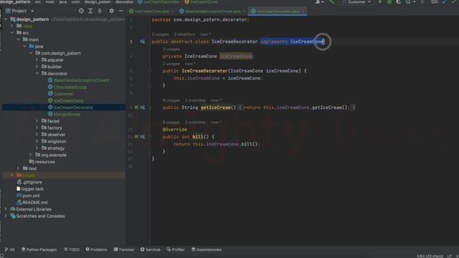Open MangoScoop class in tree
The width and height of the screenshot is (459, 258).
[x=64, y=114]
